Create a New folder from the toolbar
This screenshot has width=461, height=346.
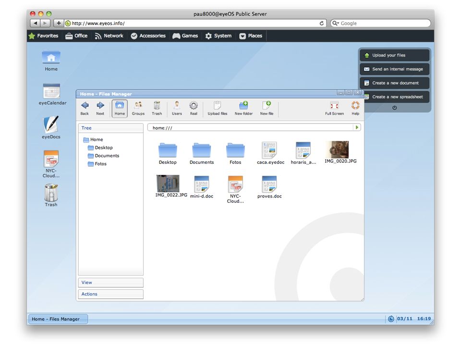[x=244, y=108]
